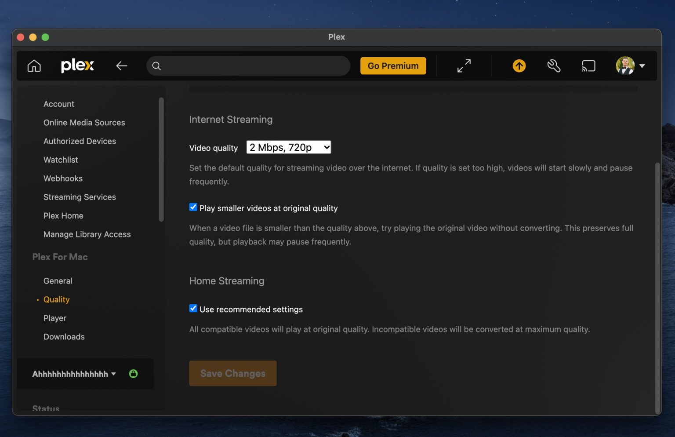Click the cast to device icon
Image resolution: width=675 pixels, height=437 pixels.
(588, 66)
